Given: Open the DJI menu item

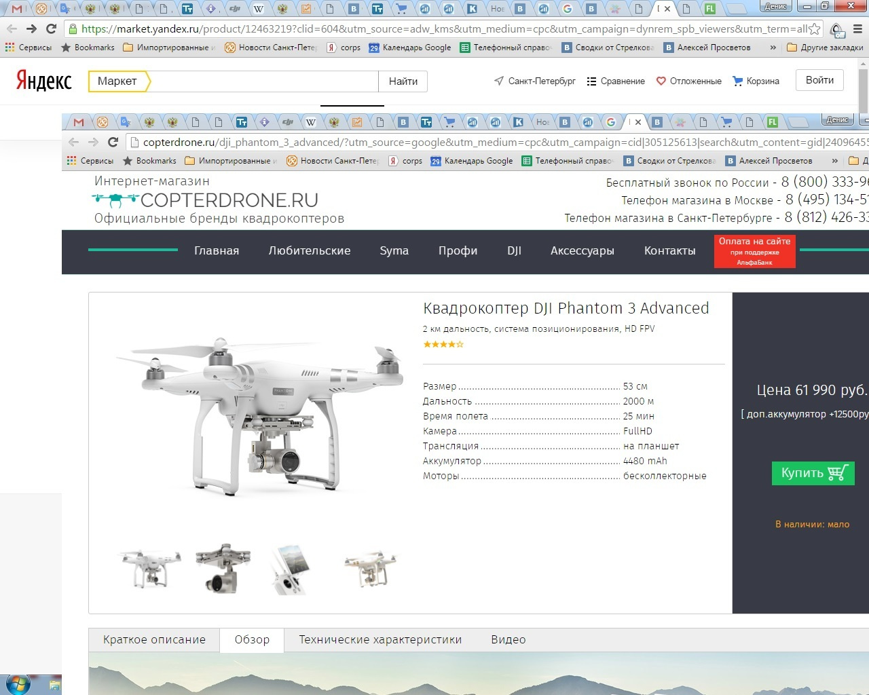Looking at the screenshot, I should coord(514,250).
